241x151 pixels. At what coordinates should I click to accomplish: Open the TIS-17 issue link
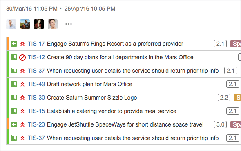36,44
